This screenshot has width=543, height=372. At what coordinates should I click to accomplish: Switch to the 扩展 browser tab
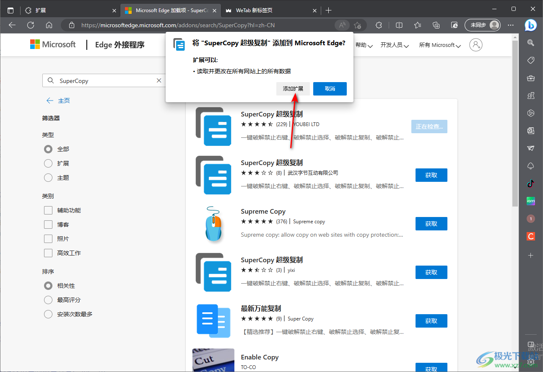[70, 10]
